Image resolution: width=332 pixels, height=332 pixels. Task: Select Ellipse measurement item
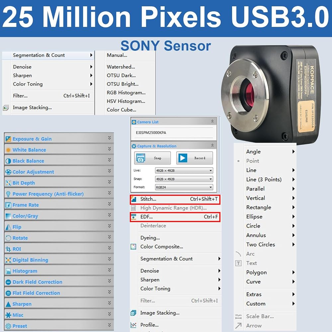pos(254,216)
